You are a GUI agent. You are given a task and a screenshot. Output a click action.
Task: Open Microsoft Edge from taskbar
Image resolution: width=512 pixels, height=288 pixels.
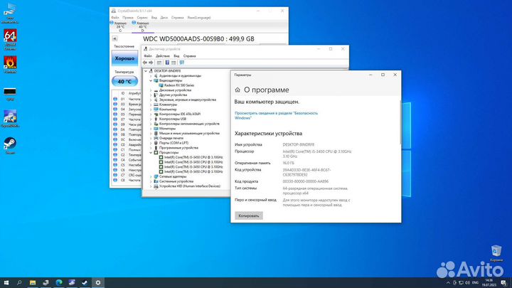(59, 283)
